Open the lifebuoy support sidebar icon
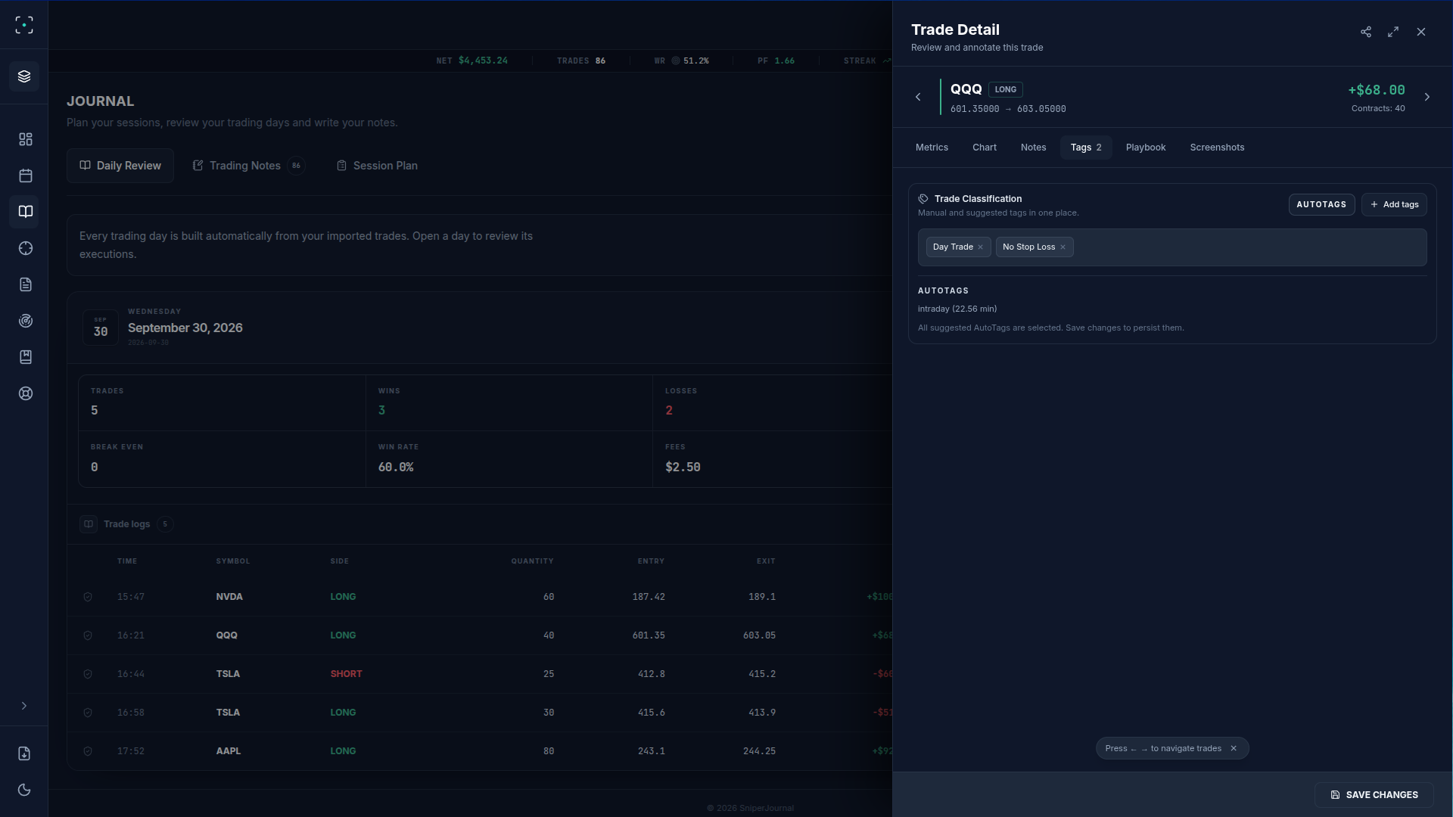The width and height of the screenshot is (1453, 817). (26, 393)
